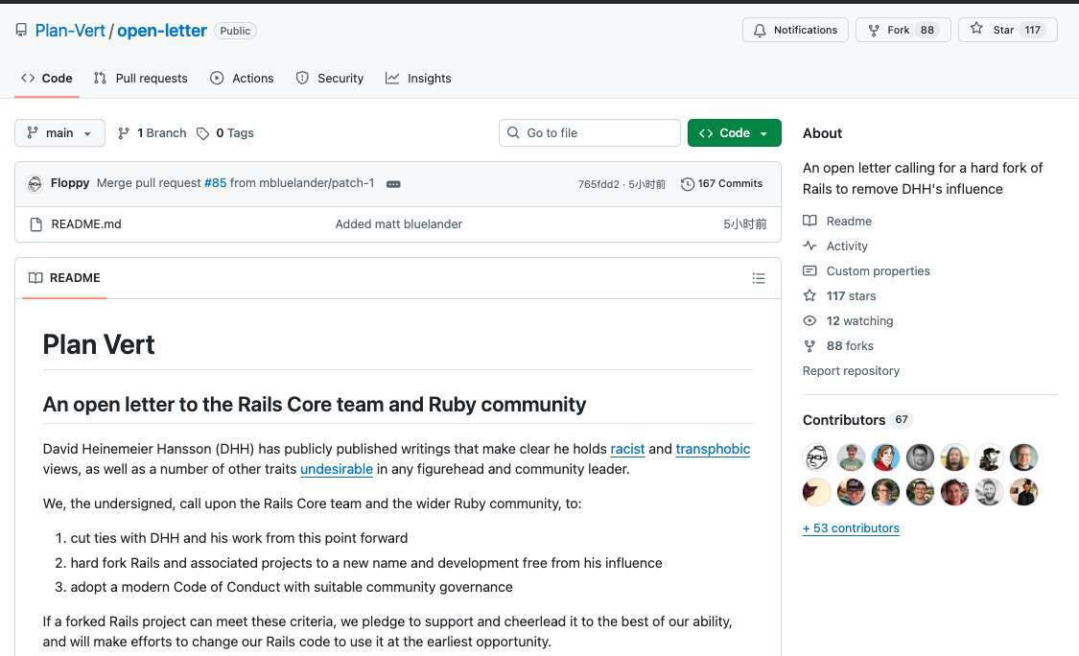Go to the Actions tab
Image resolution: width=1079 pixels, height=656 pixels.
click(242, 79)
